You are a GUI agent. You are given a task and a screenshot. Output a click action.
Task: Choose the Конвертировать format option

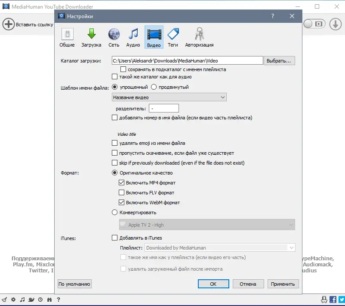pyautogui.click(x=114, y=212)
